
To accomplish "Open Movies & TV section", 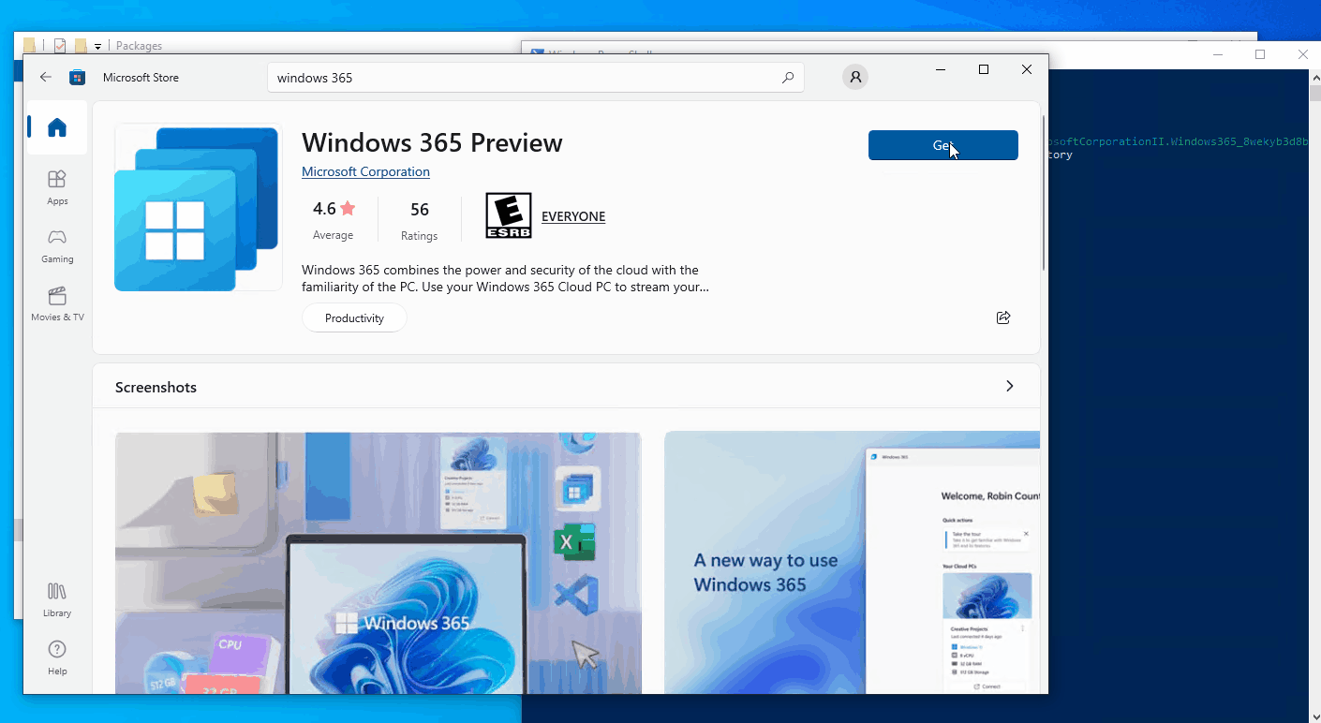I will pos(57,303).
